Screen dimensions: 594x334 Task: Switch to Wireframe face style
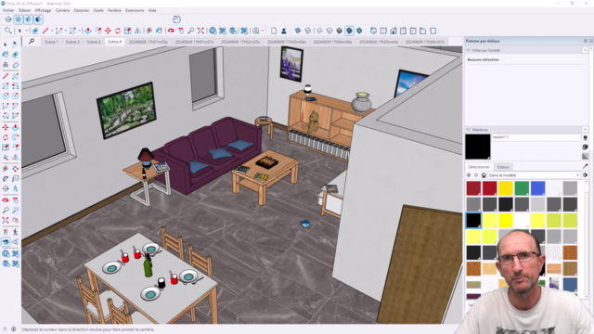click(x=319, y=31)
